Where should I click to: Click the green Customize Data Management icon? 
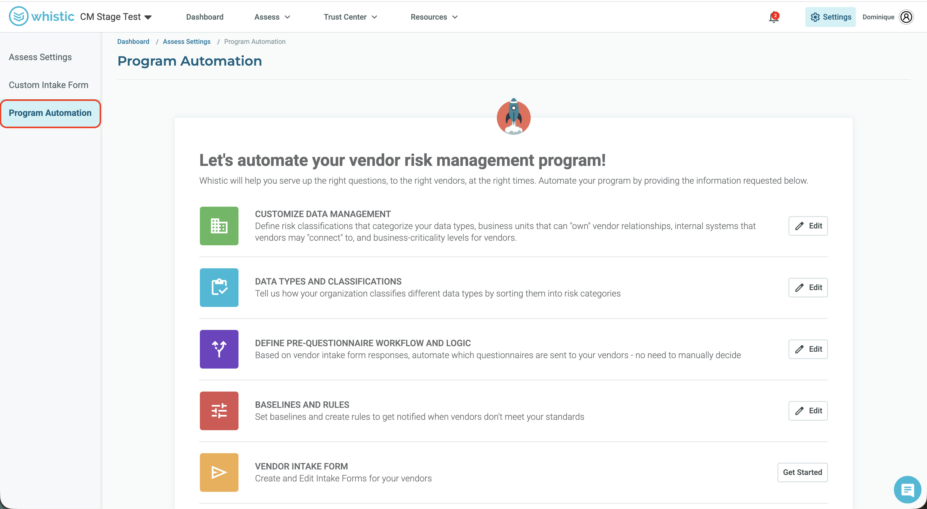coord(219,226)
